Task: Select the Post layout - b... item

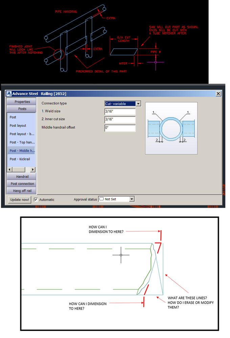Action: coord(22,134)
